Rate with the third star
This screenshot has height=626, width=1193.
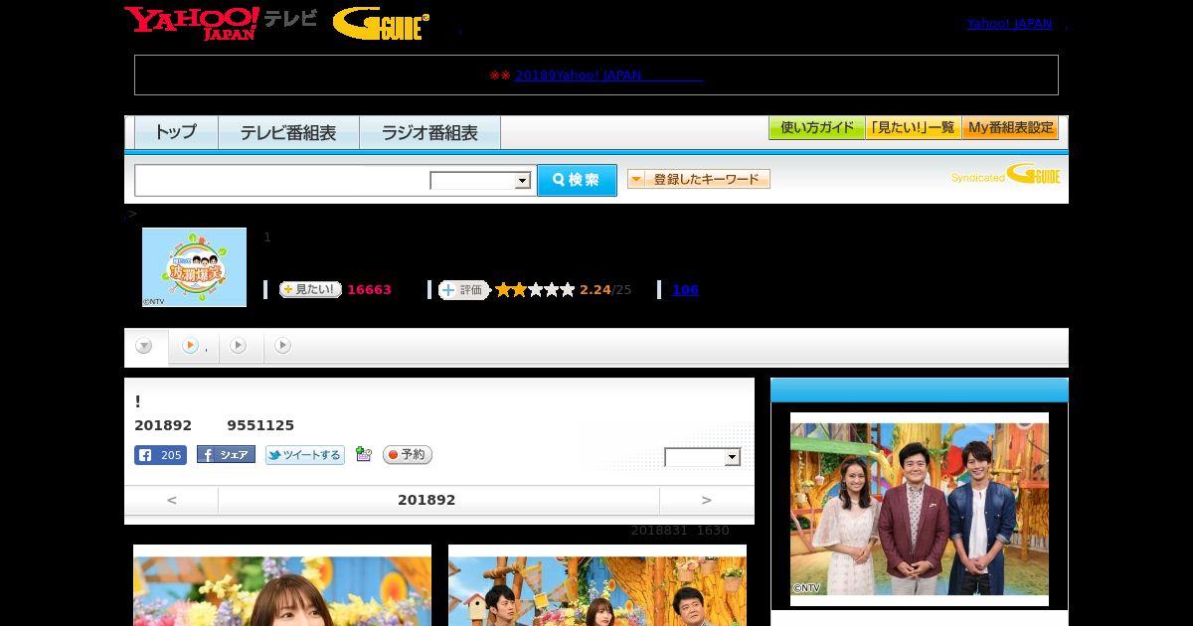535,290
